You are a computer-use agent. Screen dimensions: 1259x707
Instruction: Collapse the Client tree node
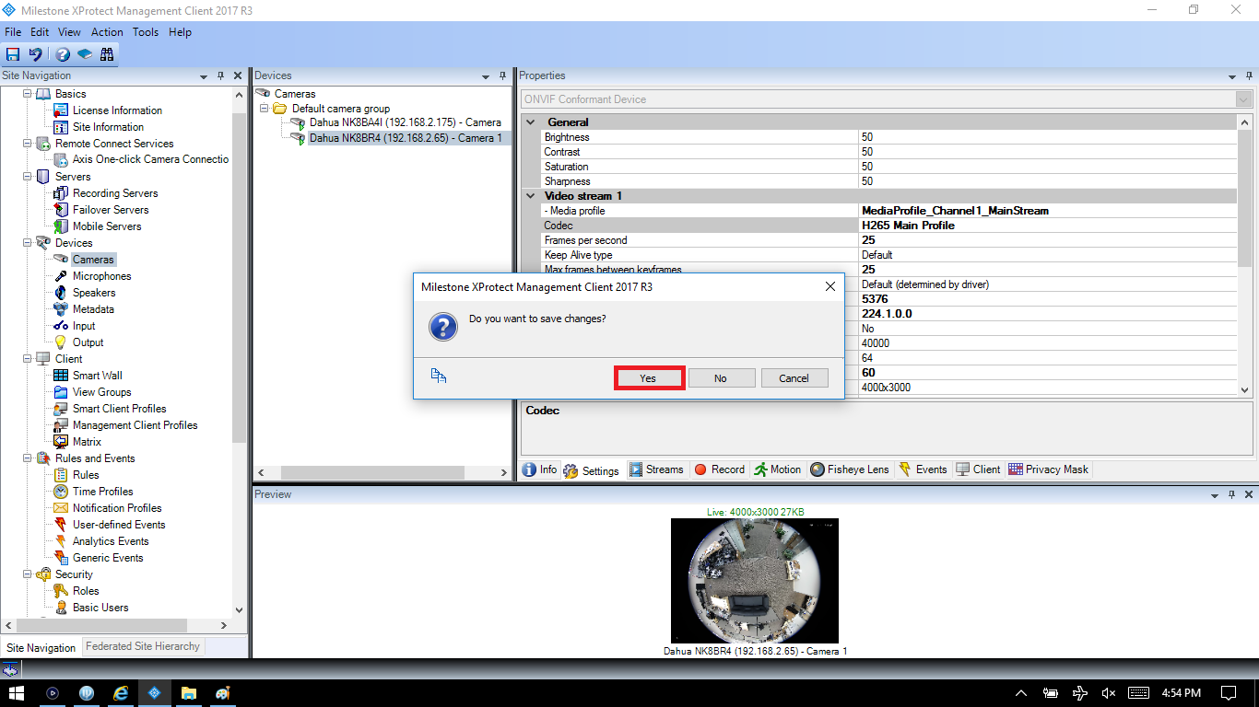click(x=27, y=359)
